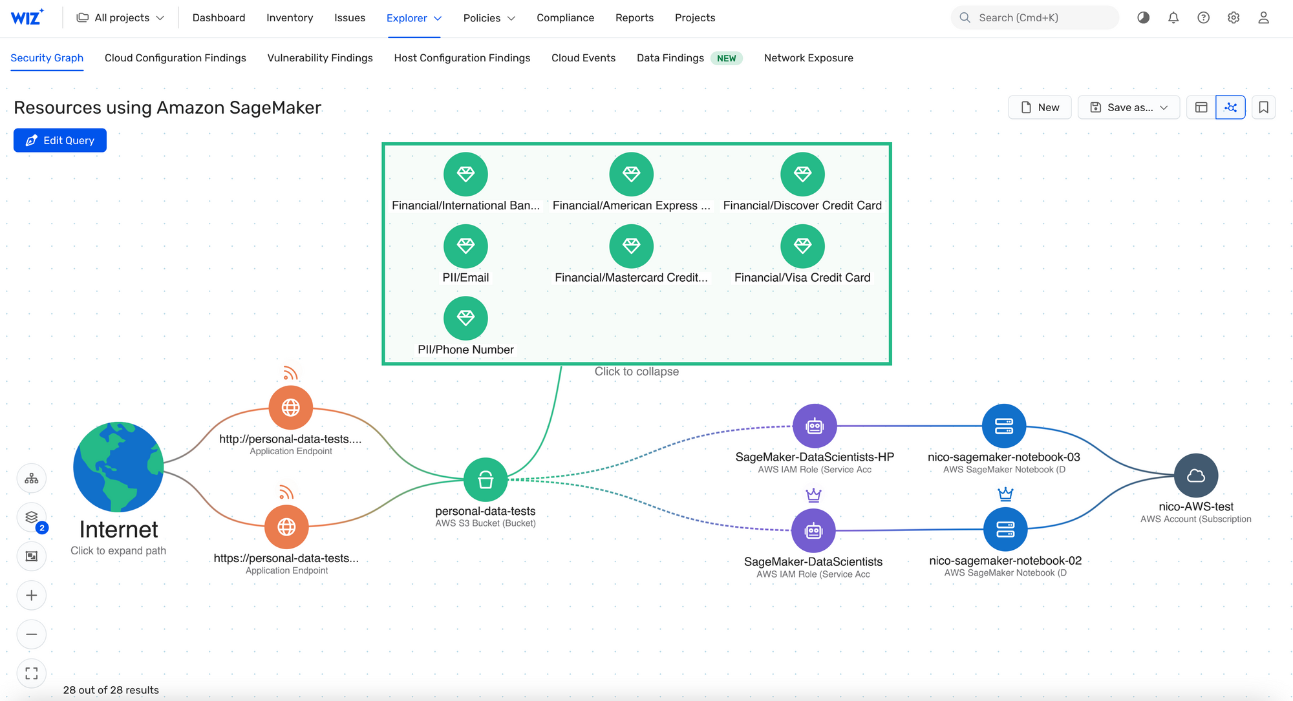Open the Cloud Events tab
This screenshot has width=1293, height=701.
(583, 58)
